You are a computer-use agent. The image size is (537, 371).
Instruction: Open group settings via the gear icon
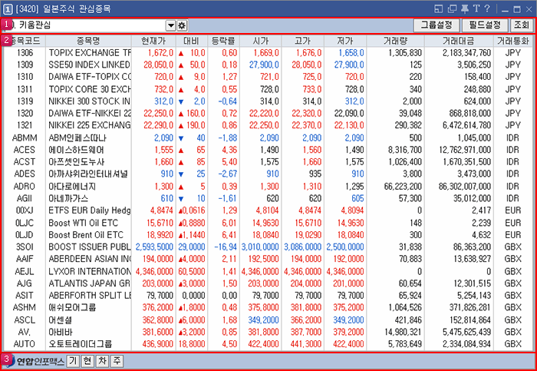tap(182, 25)
